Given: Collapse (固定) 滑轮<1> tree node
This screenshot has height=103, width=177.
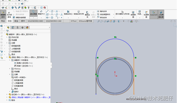Looking at the screenshot, I should pos(7,57).
